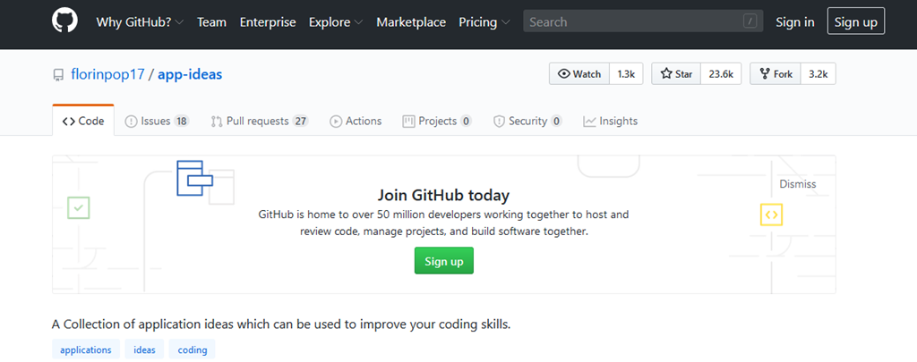Focus the GitHub search field
Image resolution: width=917 pixels, height=362 pixels.
click(643, 22)
